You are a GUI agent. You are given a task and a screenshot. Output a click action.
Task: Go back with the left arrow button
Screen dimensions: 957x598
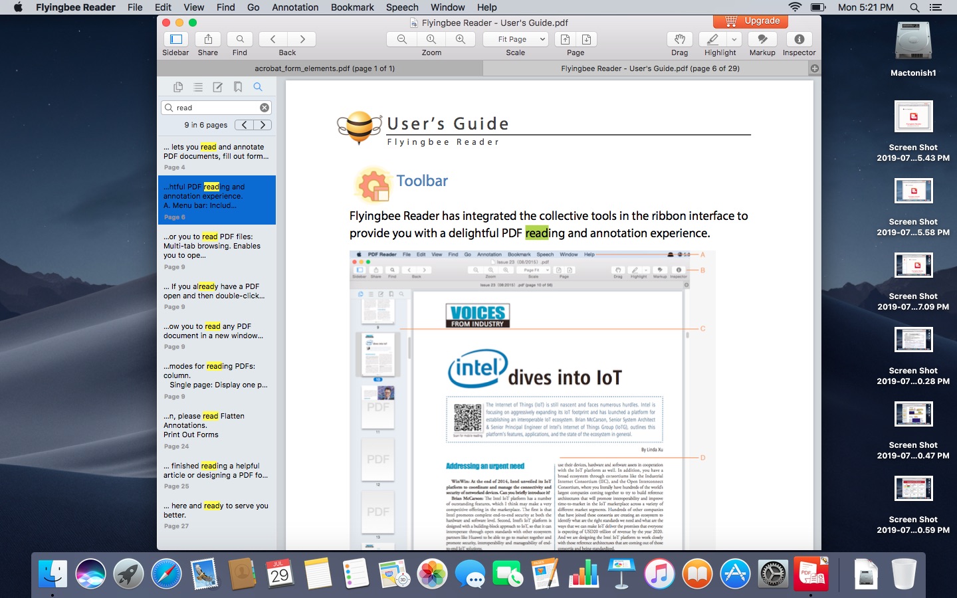tap(273, 39)
